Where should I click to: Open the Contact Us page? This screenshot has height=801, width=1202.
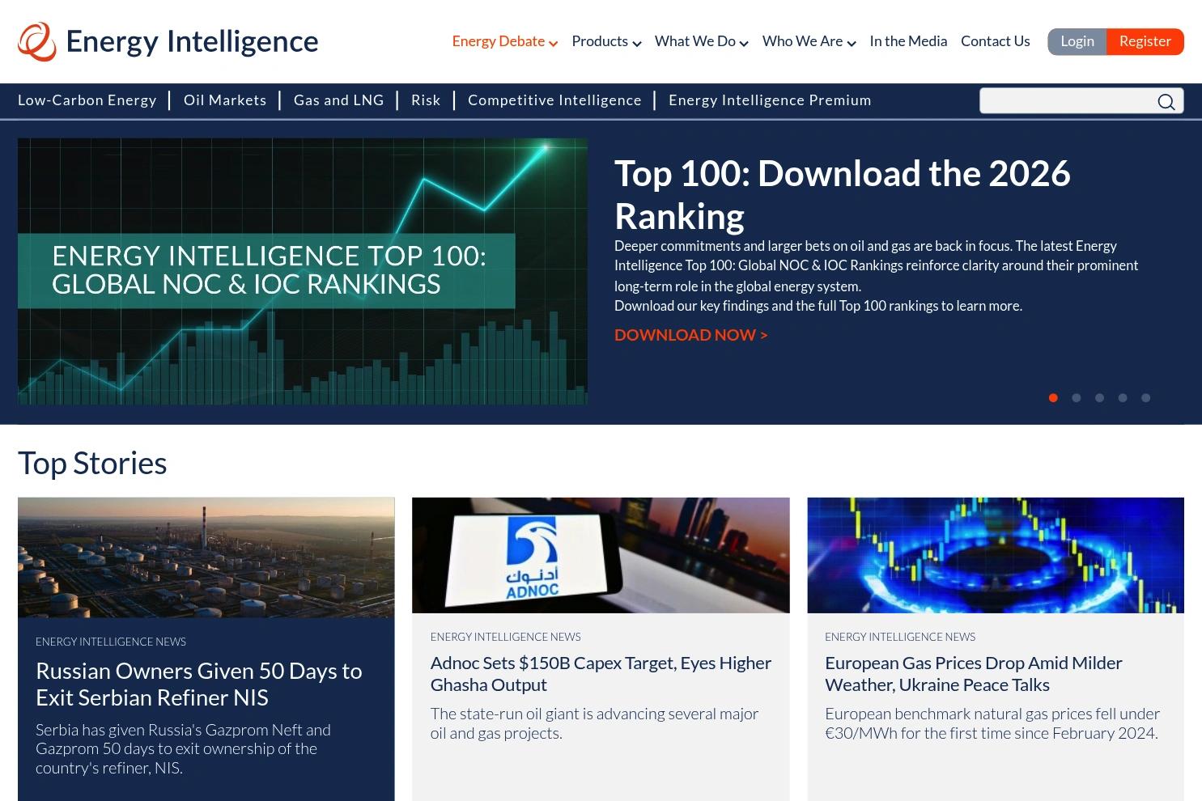(995, 41)
